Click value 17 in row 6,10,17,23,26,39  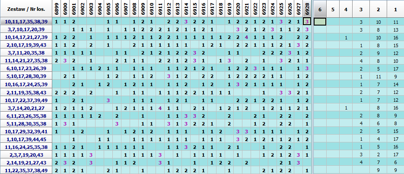396,69
